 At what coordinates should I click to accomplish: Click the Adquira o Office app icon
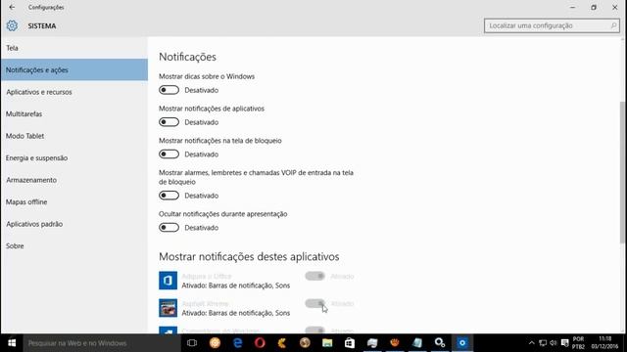(168, 281)
